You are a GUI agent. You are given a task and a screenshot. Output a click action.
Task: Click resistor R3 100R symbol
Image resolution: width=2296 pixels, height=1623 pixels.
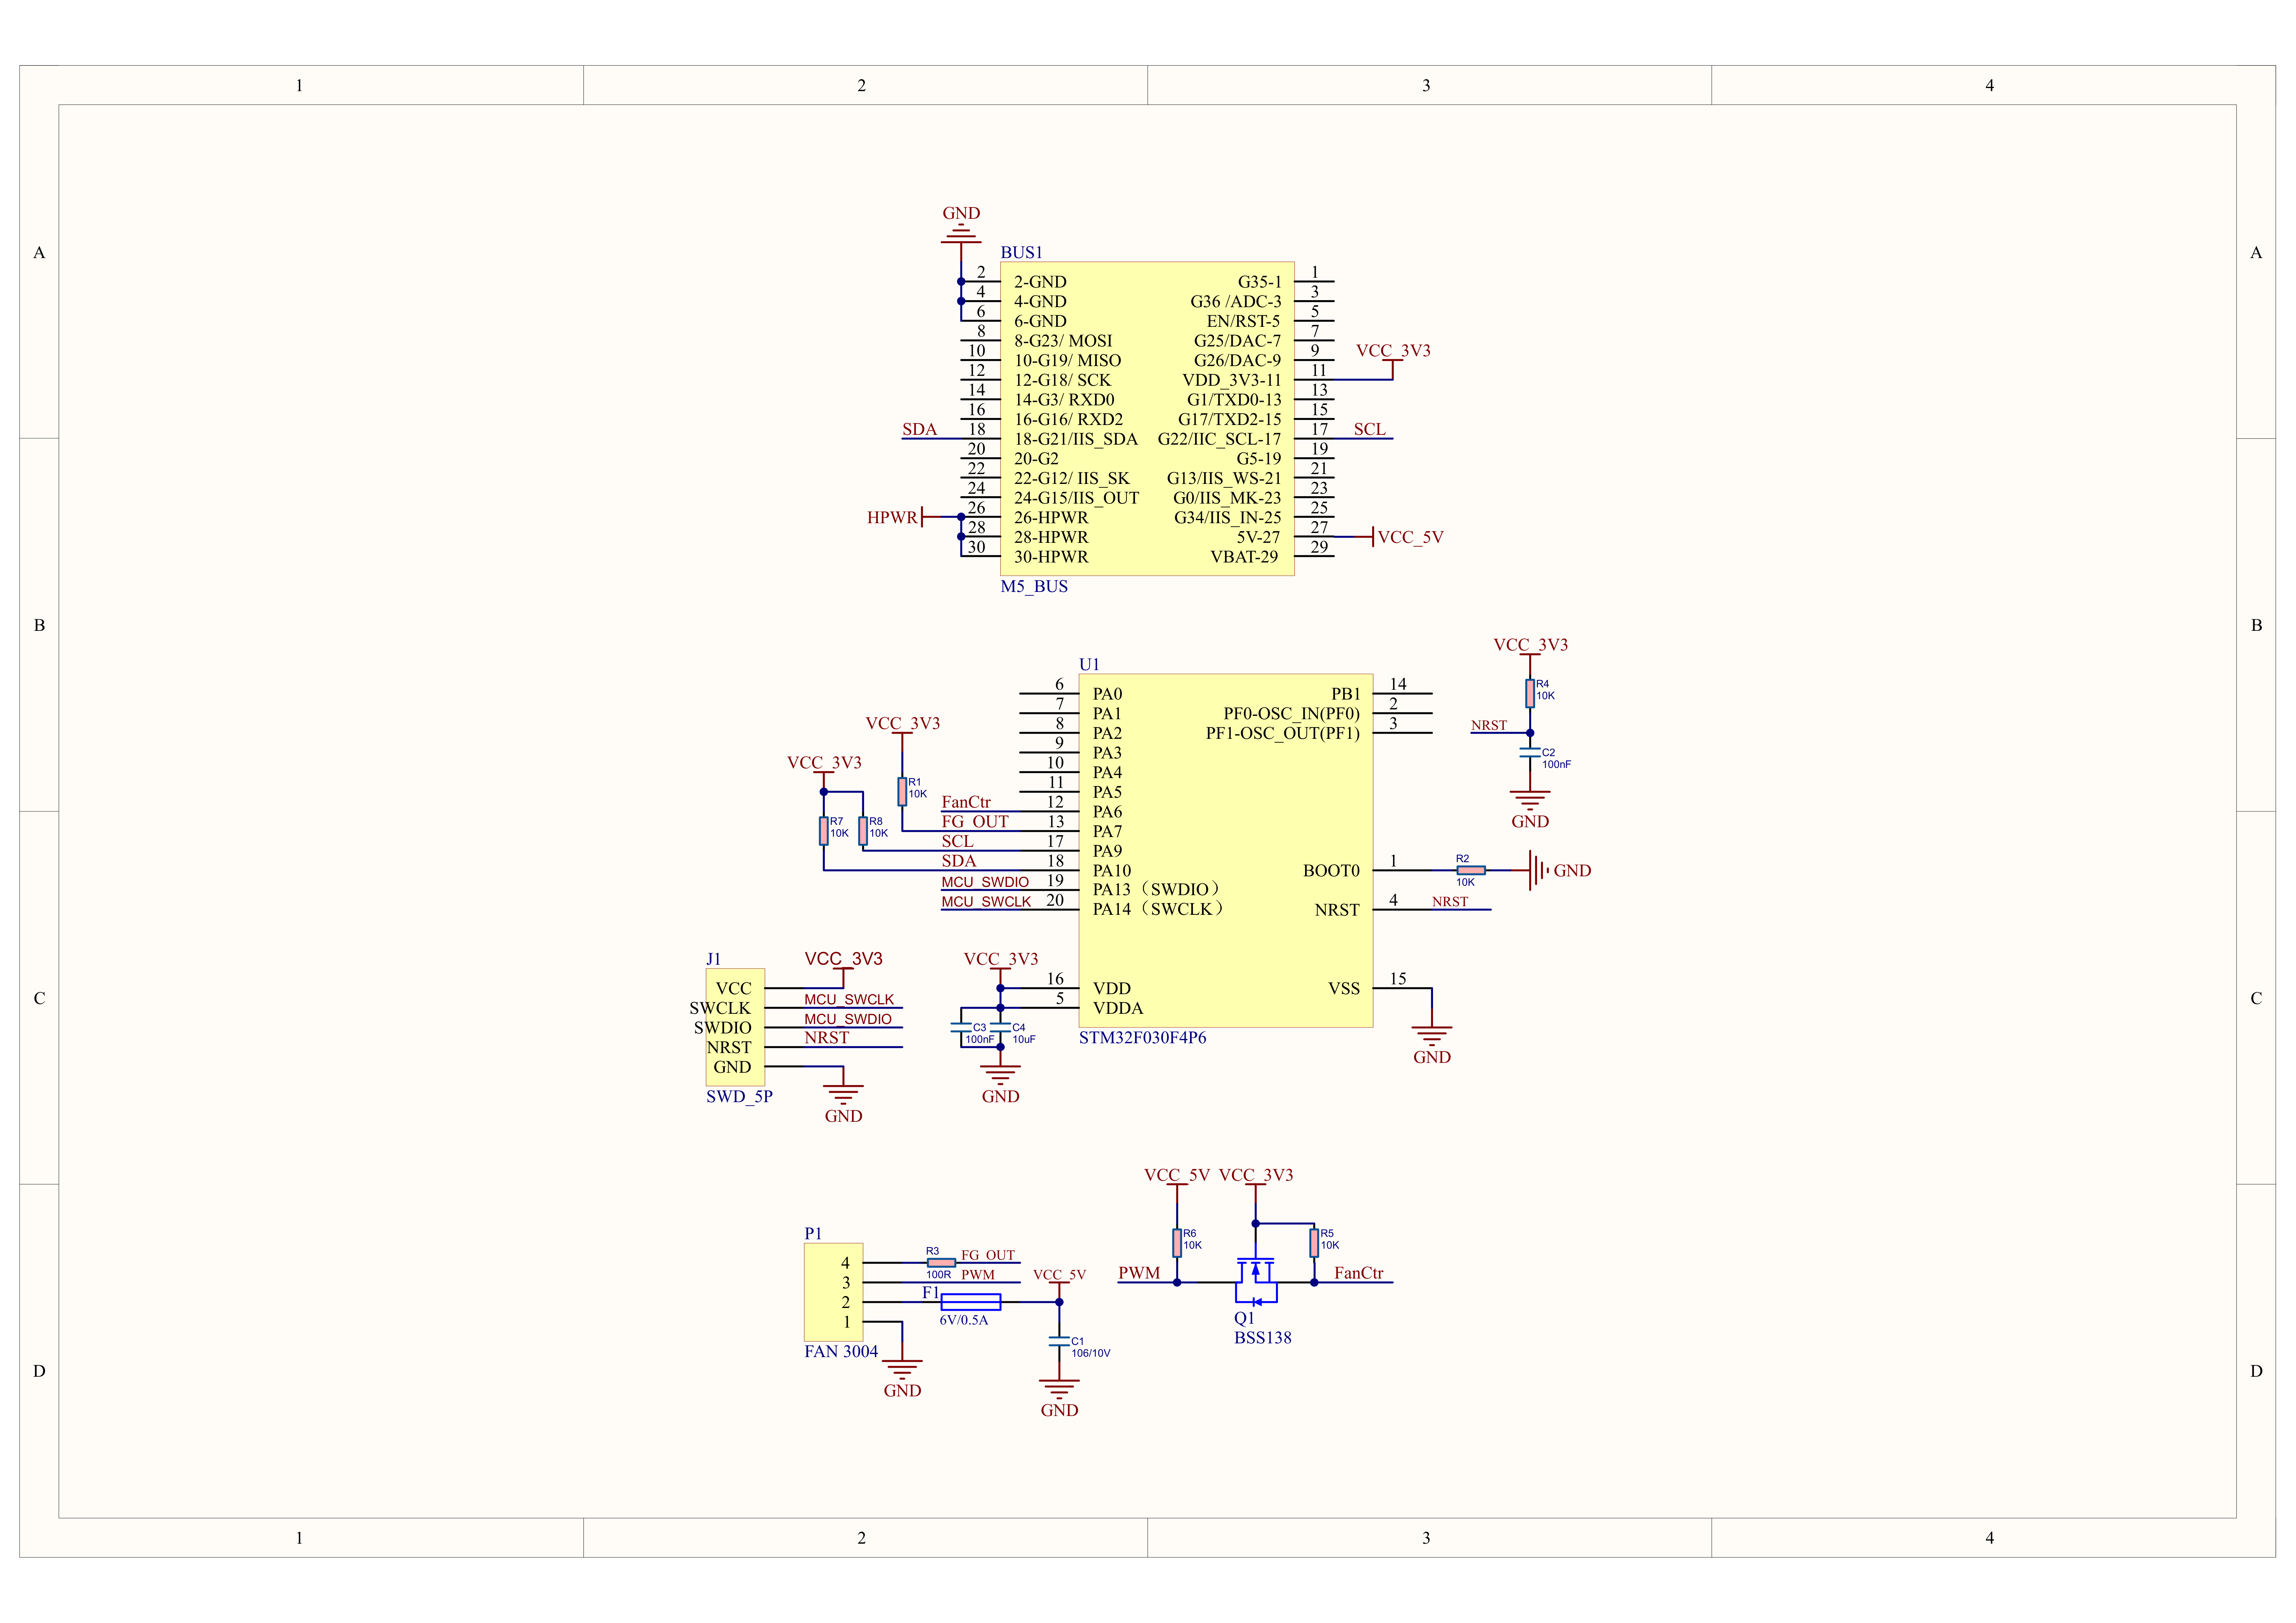[941, 1263]
